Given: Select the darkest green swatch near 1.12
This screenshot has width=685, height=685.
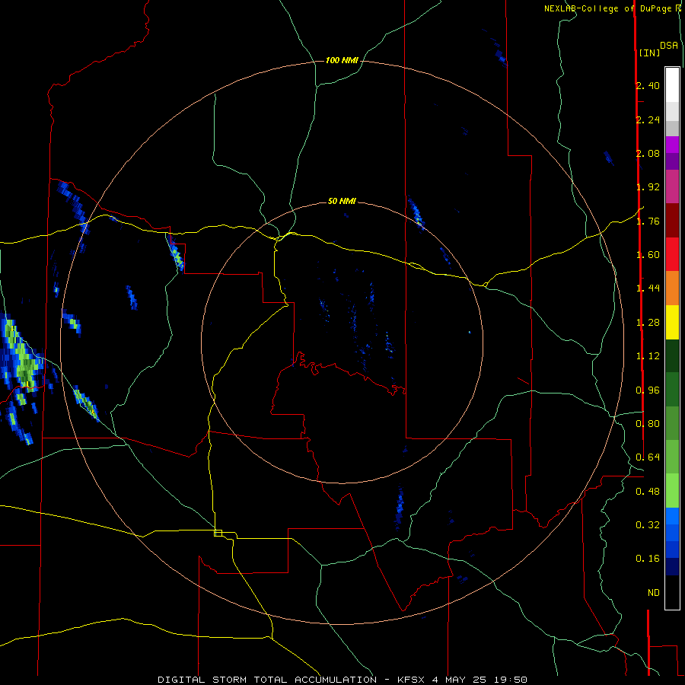Looking at the screenshot, I should [672, 356].
